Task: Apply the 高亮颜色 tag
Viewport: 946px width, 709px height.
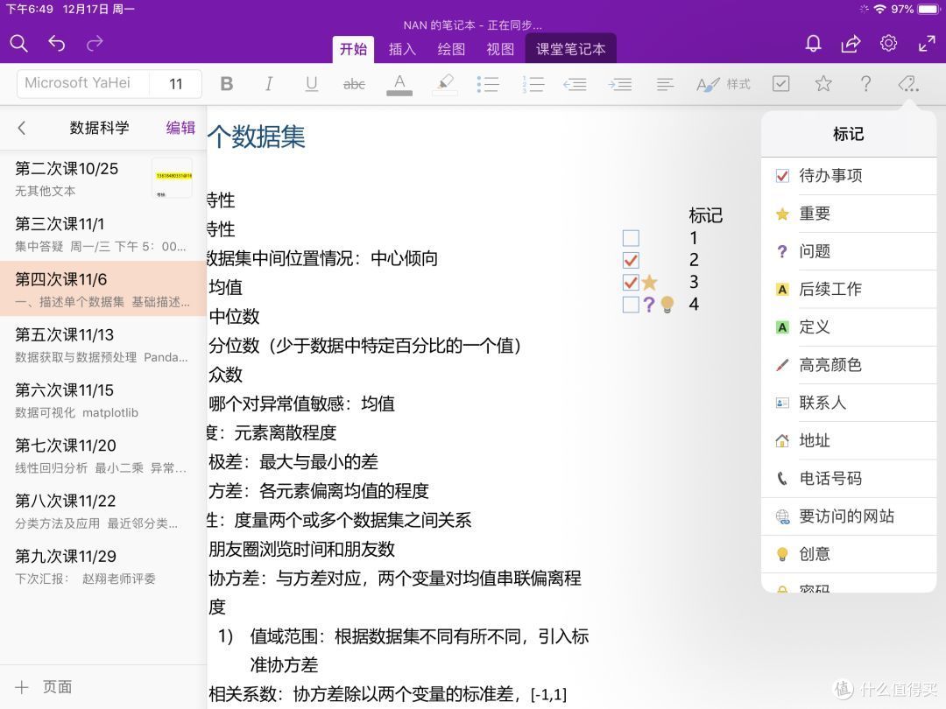Action: pyautogui.click(x=848, y=365)
